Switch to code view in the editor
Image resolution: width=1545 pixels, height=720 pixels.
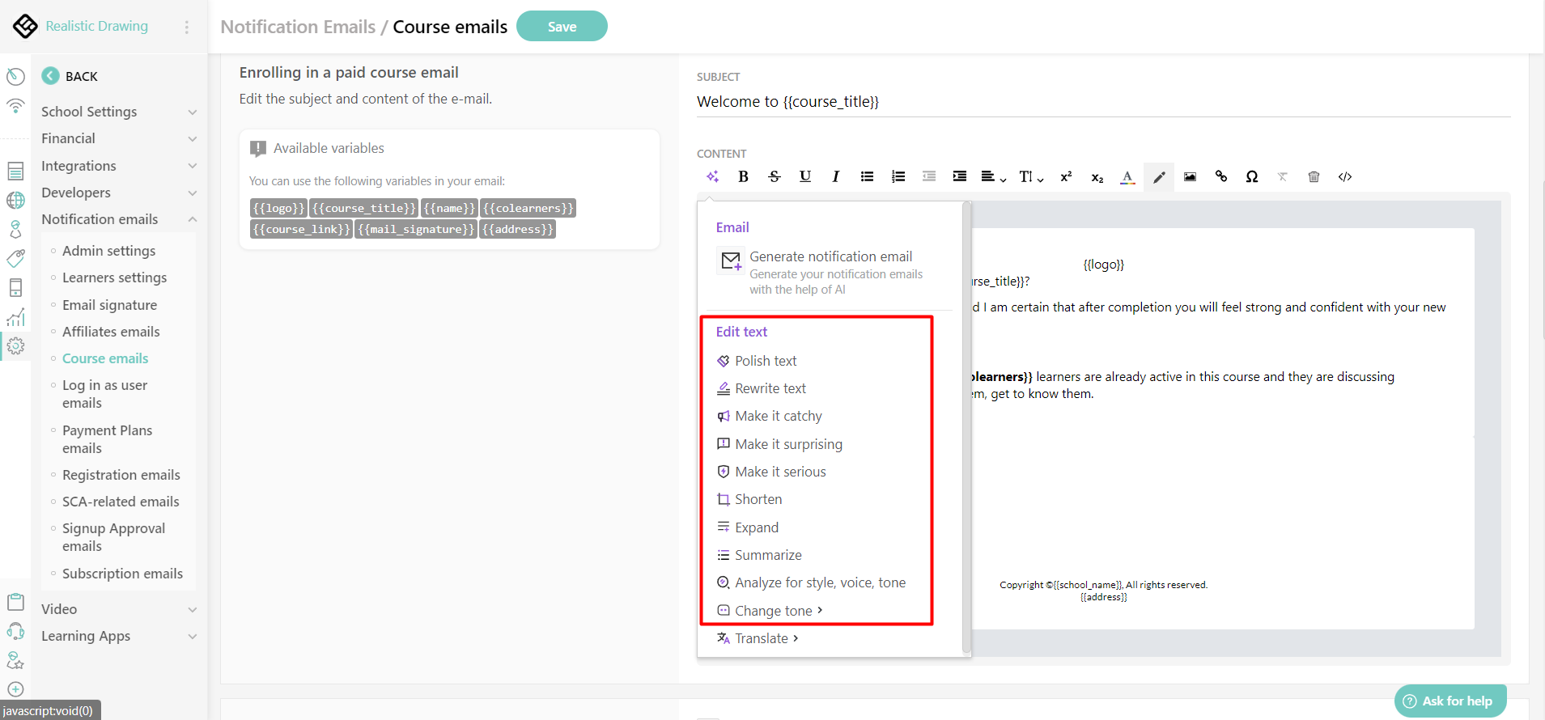point(1344,176)
